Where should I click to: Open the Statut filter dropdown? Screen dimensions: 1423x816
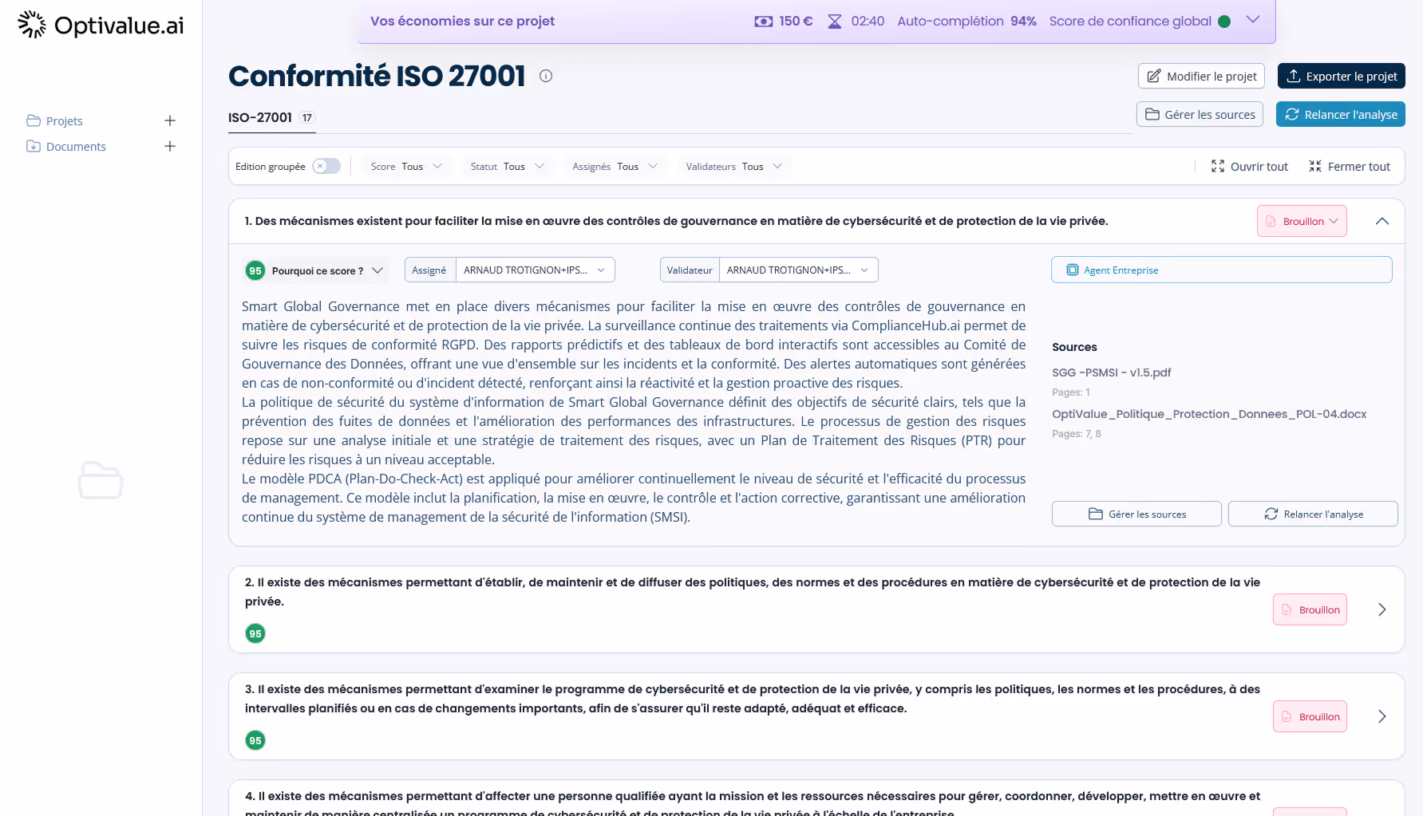(x=508, y=166)
